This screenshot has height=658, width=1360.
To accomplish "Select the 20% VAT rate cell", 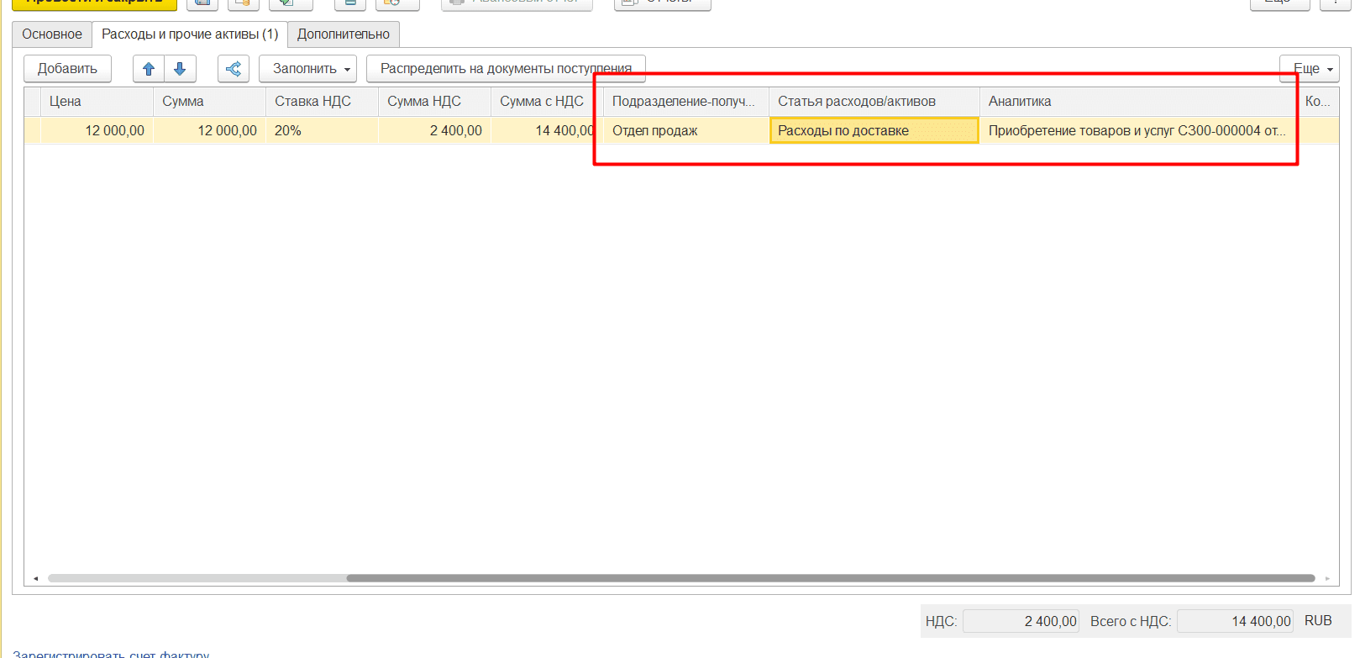I will [x=322, y=130].
